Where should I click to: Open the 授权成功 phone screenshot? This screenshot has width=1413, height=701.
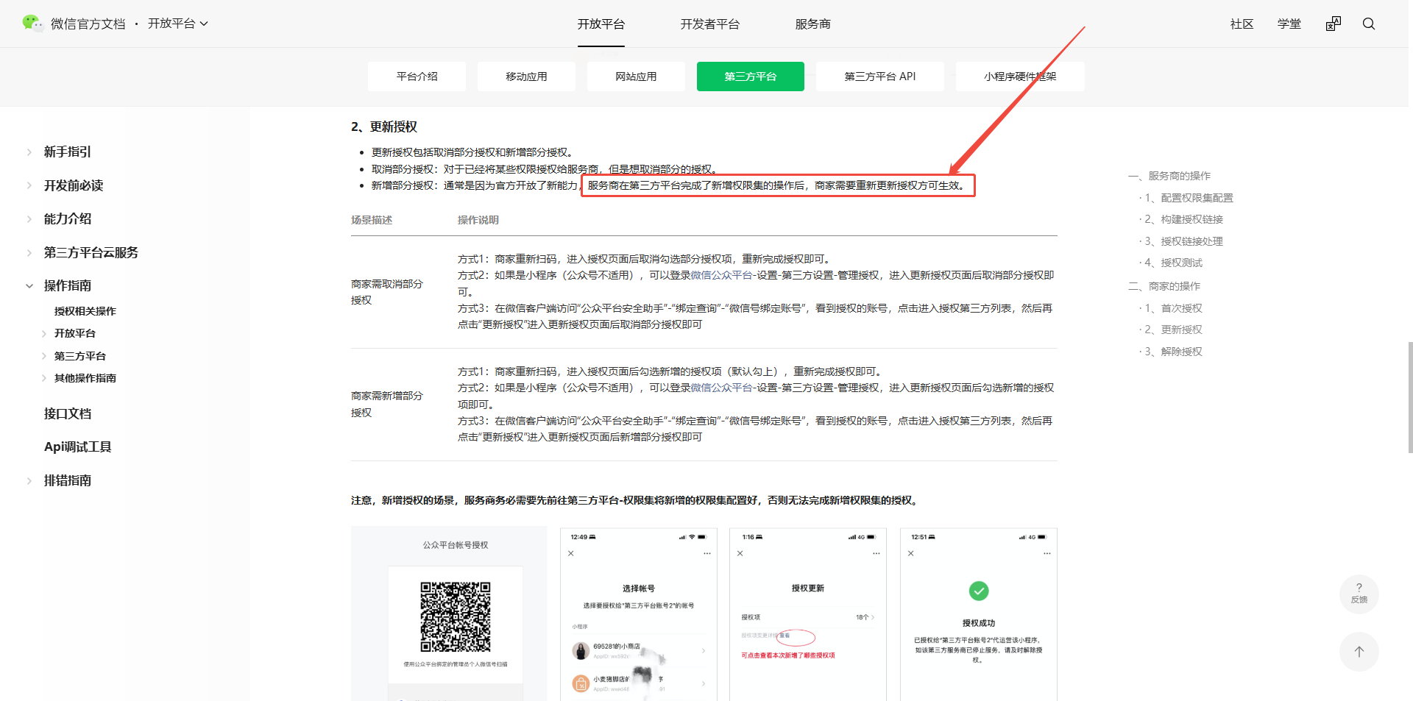pyautogui.click(x=979, y=614)
